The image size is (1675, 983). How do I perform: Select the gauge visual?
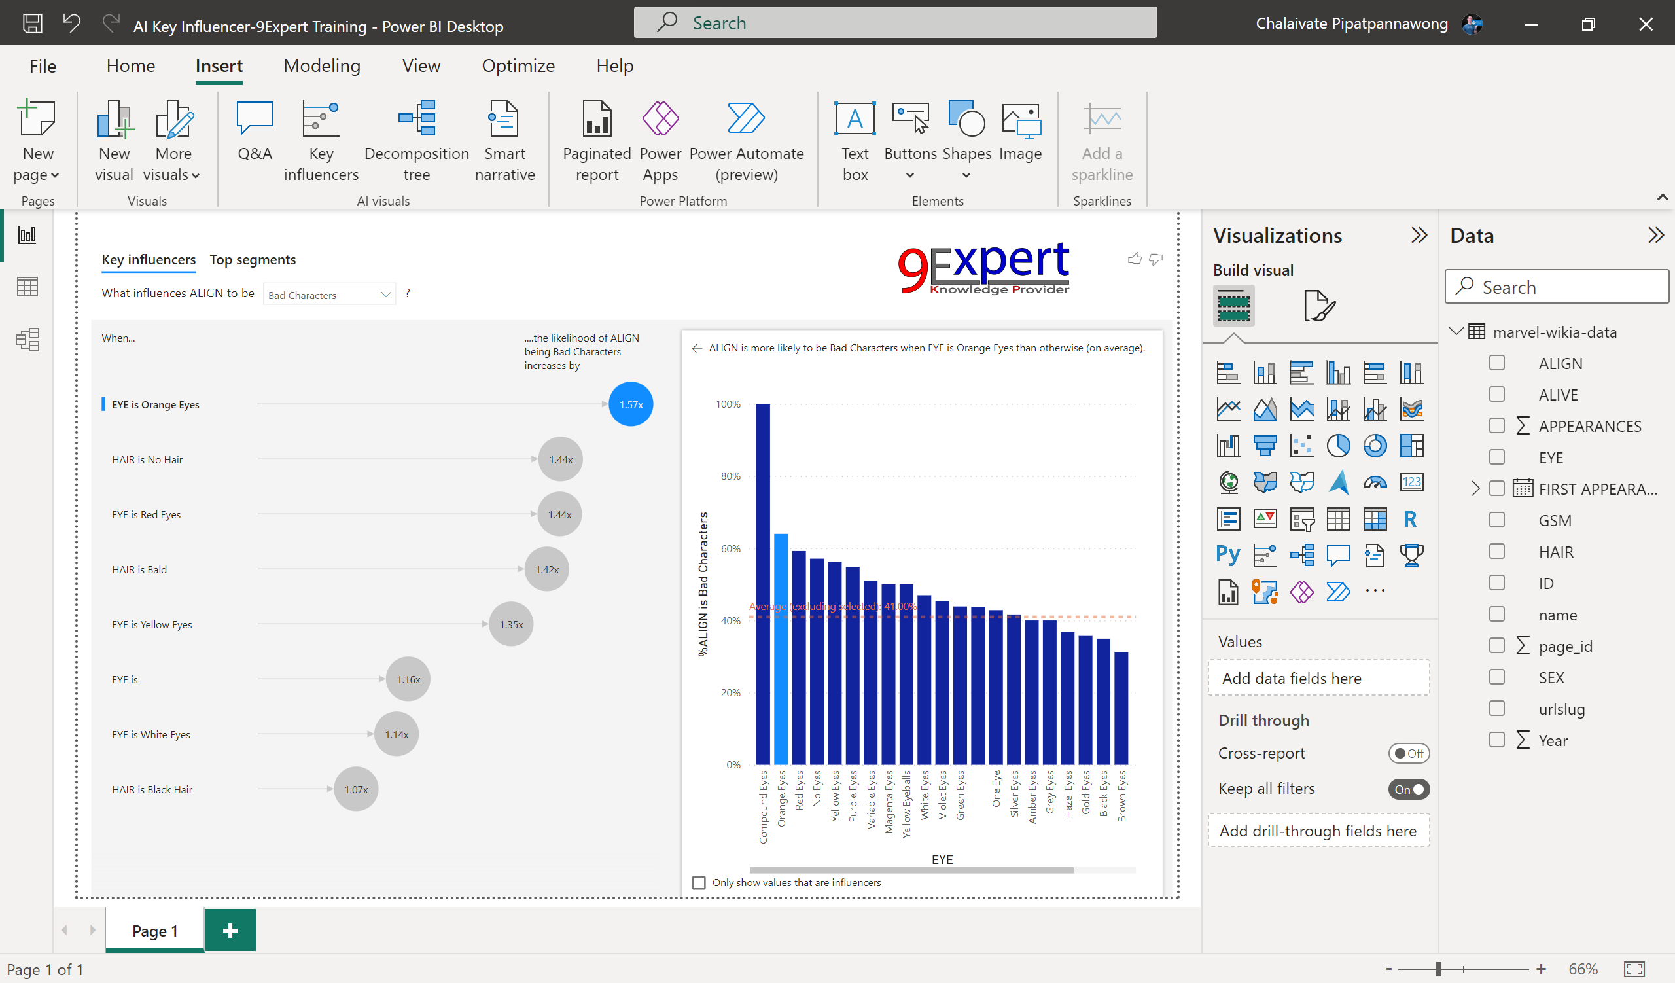tap(1375, 482)
